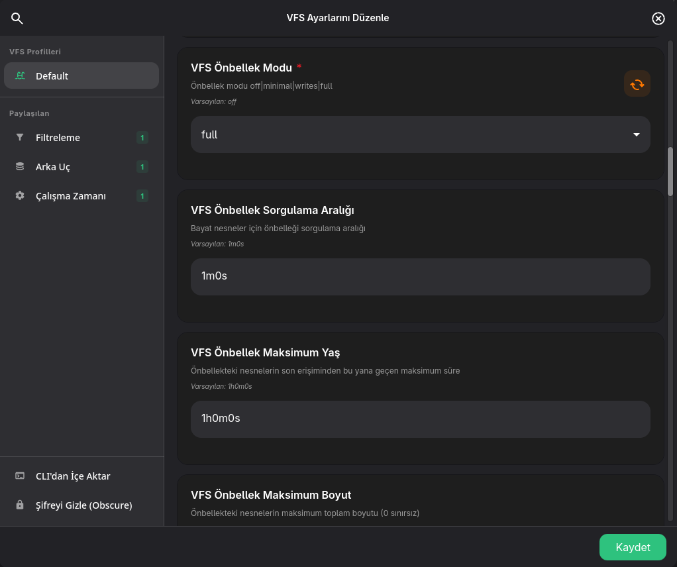Open the VFS Önbellek Modu dropdown

[x=420, y=134]
